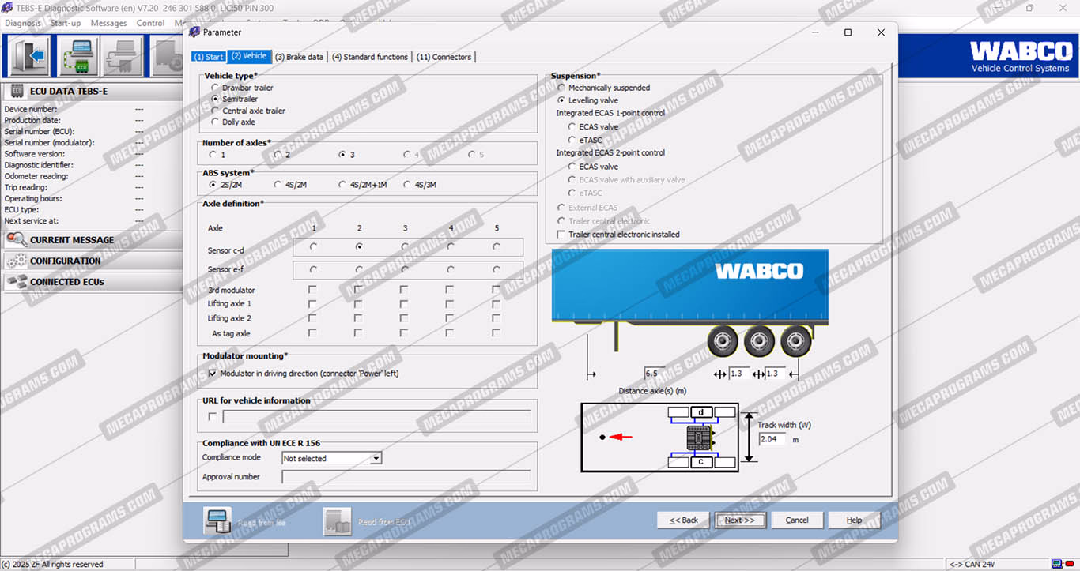This screenshot has width=1080, height=571.
Task: Open the Messages menu
Action: click(x=108, y=23)
